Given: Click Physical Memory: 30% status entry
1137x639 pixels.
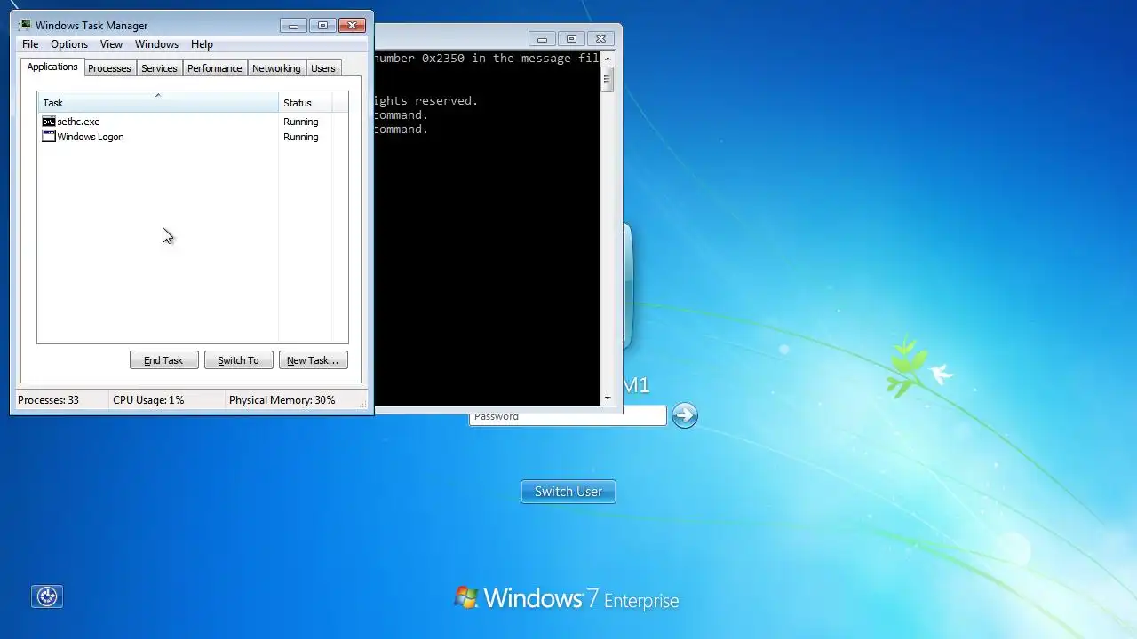Looking at the screenshot, I should (x=282, y=400).
